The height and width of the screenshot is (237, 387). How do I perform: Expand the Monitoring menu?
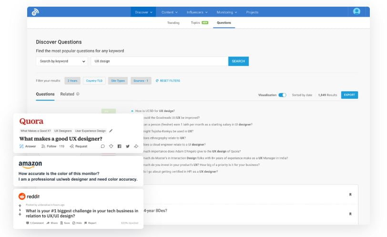tap(226, 12)
